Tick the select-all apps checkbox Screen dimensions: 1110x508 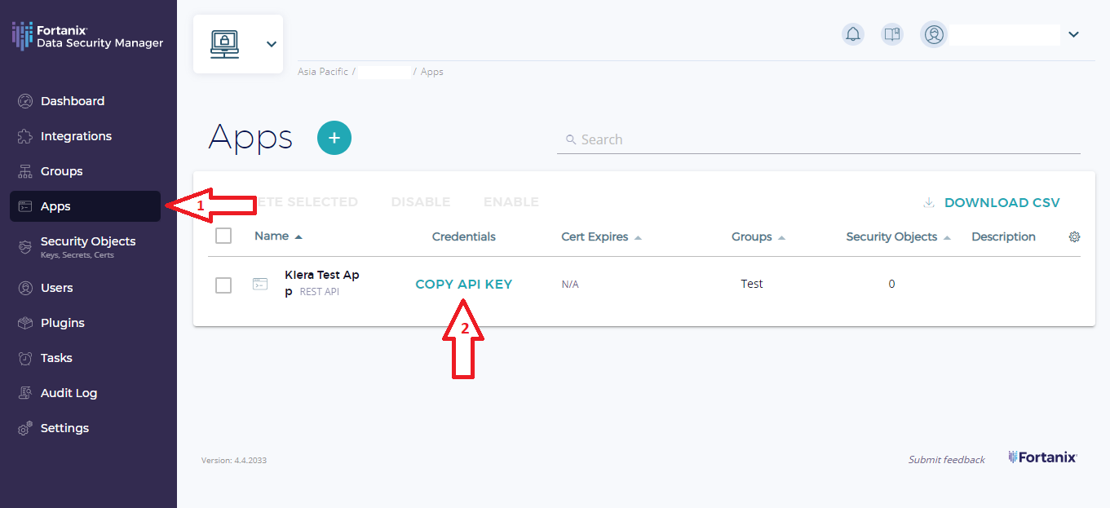coord(223,236)
